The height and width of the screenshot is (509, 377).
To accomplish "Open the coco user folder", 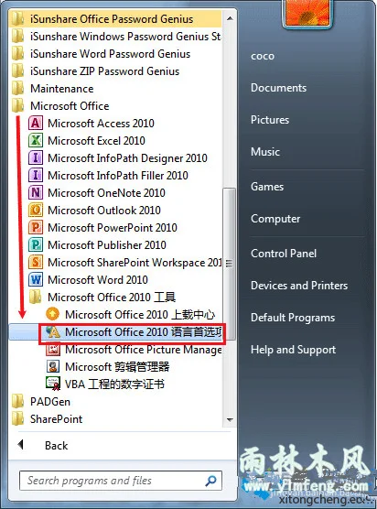I will point(263,56).
